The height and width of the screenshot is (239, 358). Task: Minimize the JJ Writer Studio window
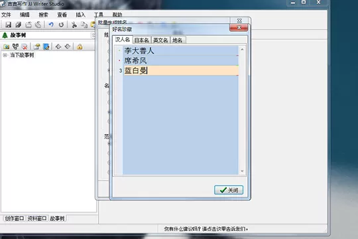[293, 3]
